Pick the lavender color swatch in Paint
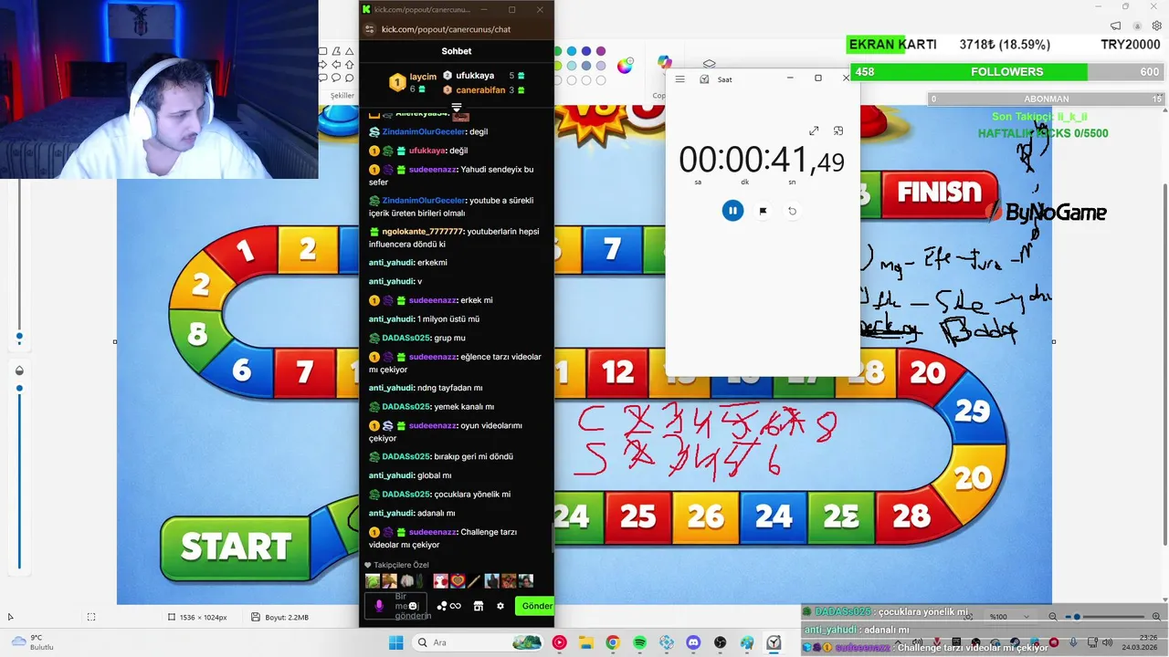 point(601,66)
